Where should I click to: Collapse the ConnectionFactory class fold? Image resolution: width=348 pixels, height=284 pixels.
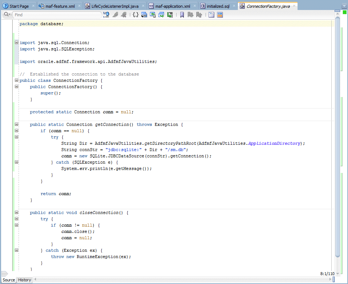pyautogui.click(x=16, y=80)
